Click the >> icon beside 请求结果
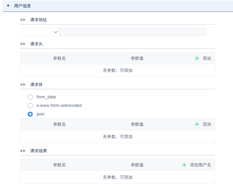The width and height of the screenshot is (233, 192). (x=23, y=151)
